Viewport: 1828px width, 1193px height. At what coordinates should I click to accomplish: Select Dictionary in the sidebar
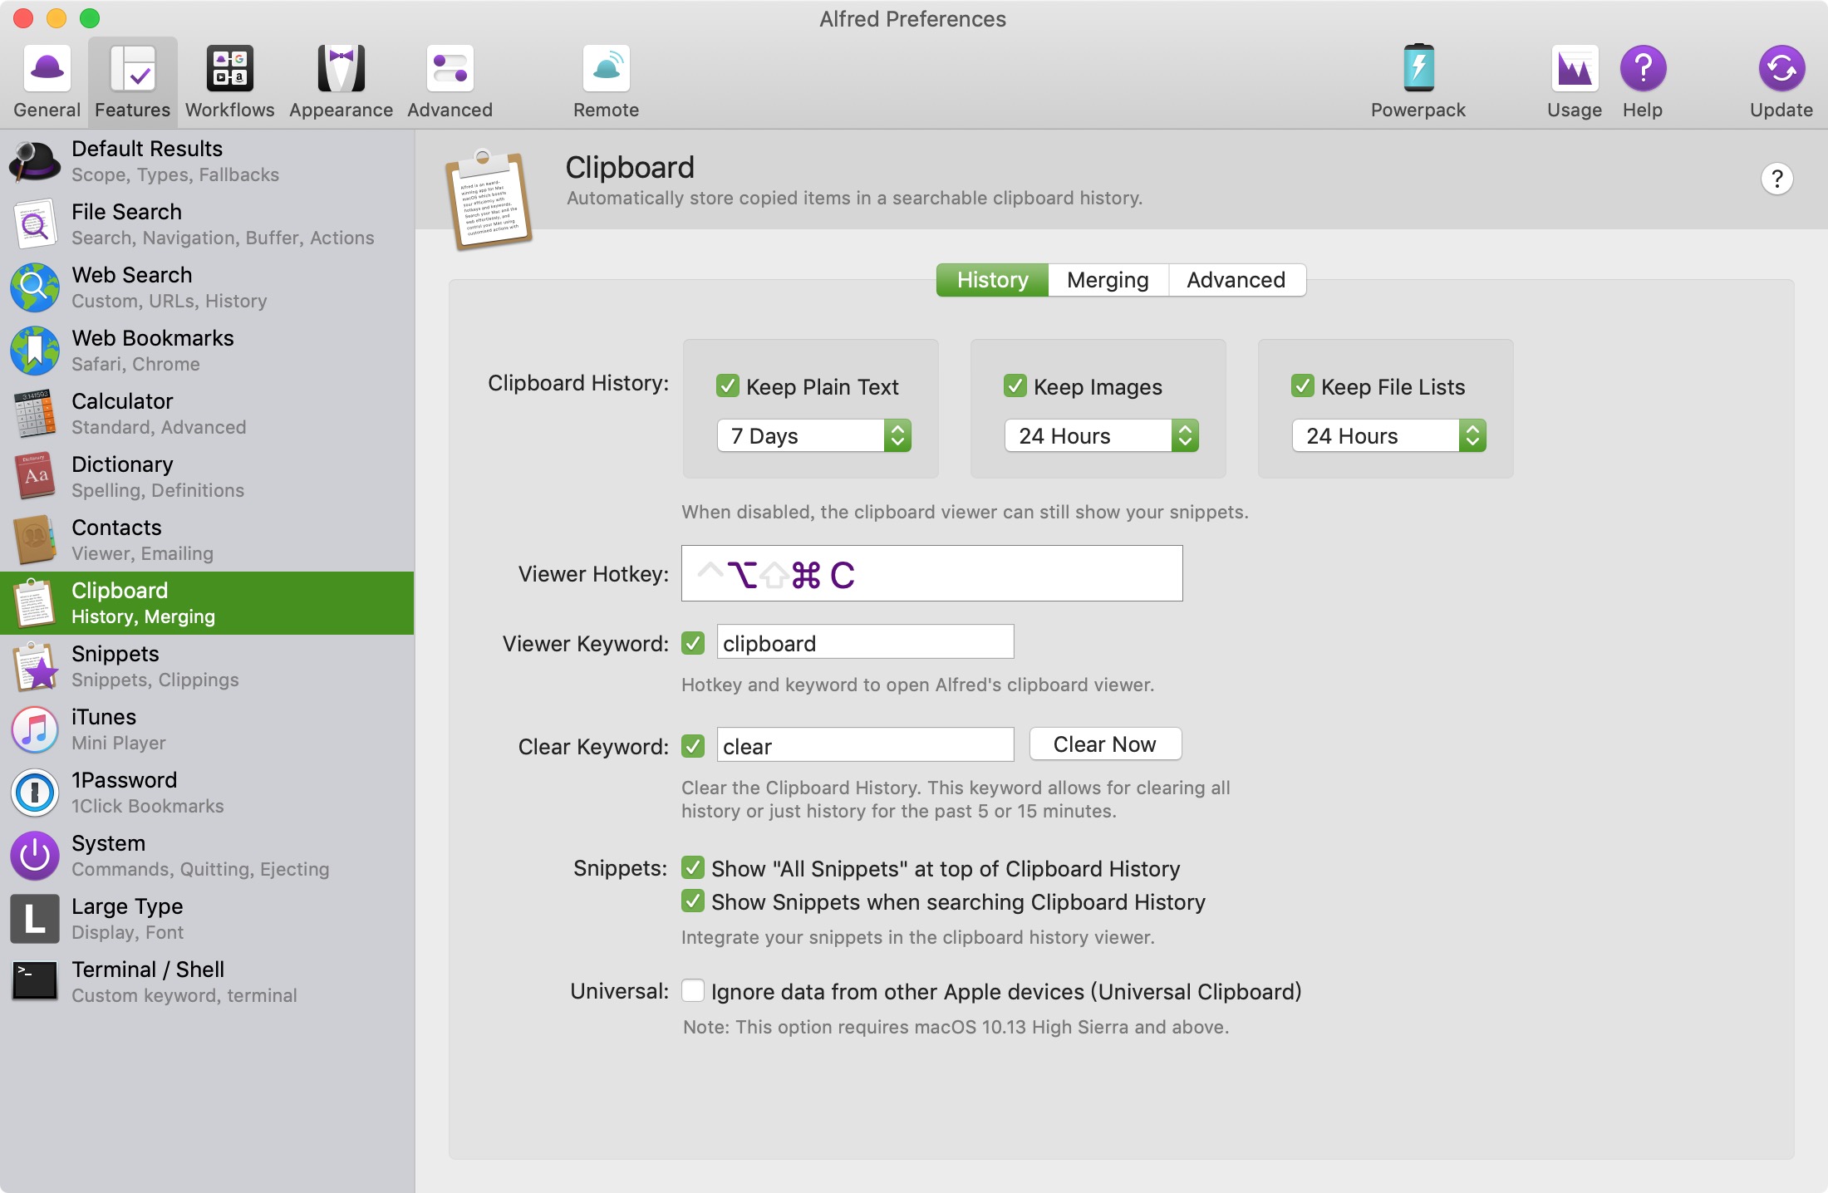tap(207, 477)
